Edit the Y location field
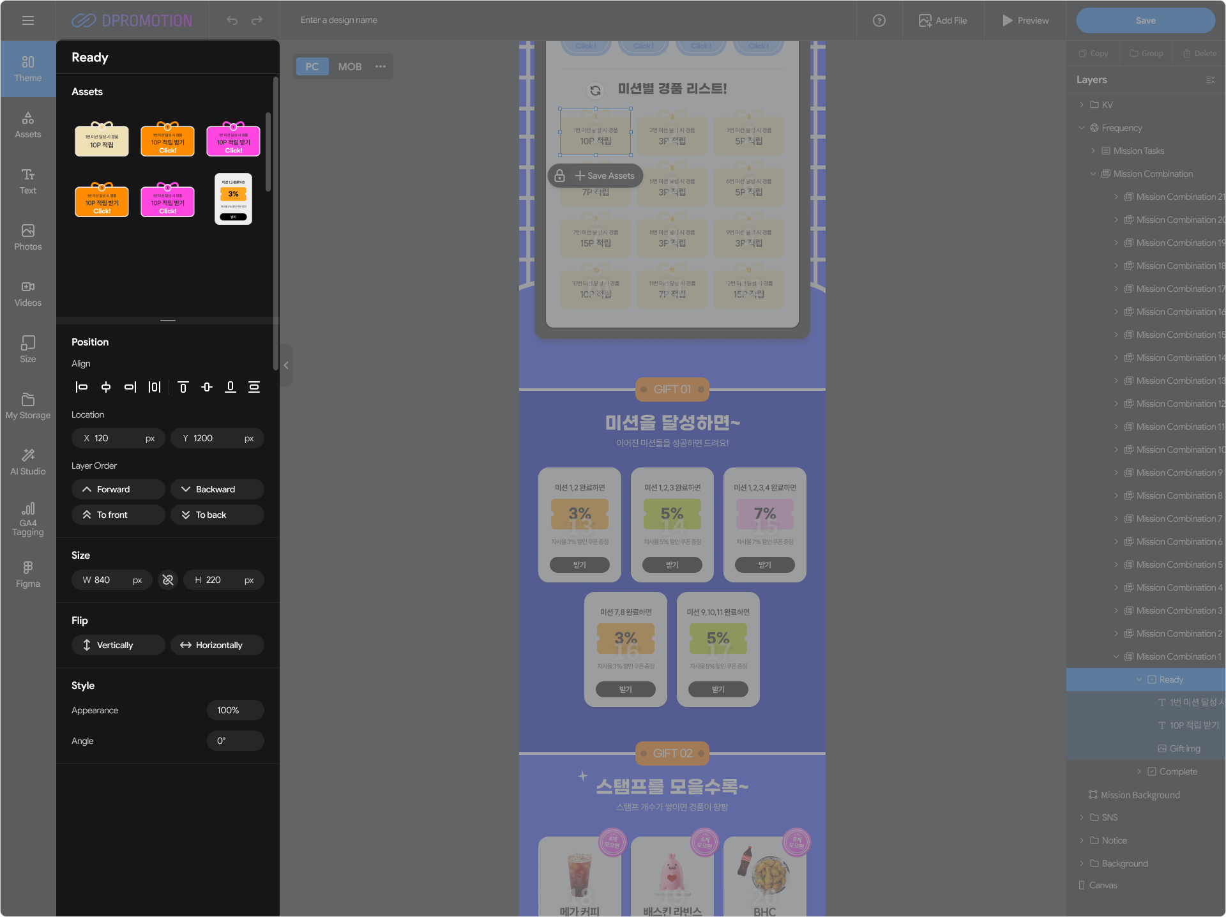1226x917 pixels. pyautogui.click(x=217, y=438)
